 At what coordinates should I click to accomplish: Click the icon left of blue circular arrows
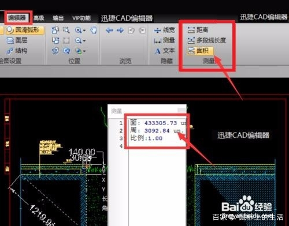point(55,51)
